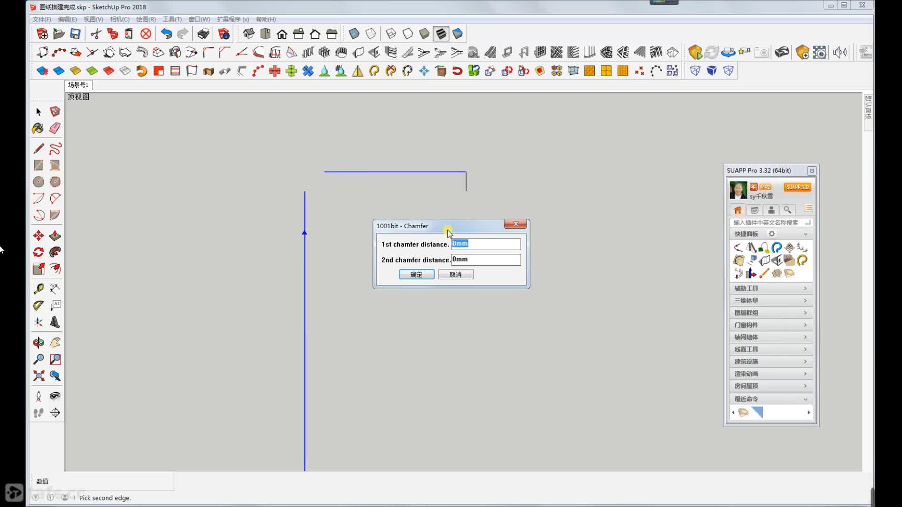Click SUAPP plugin name search box

(x=770, y=223)
